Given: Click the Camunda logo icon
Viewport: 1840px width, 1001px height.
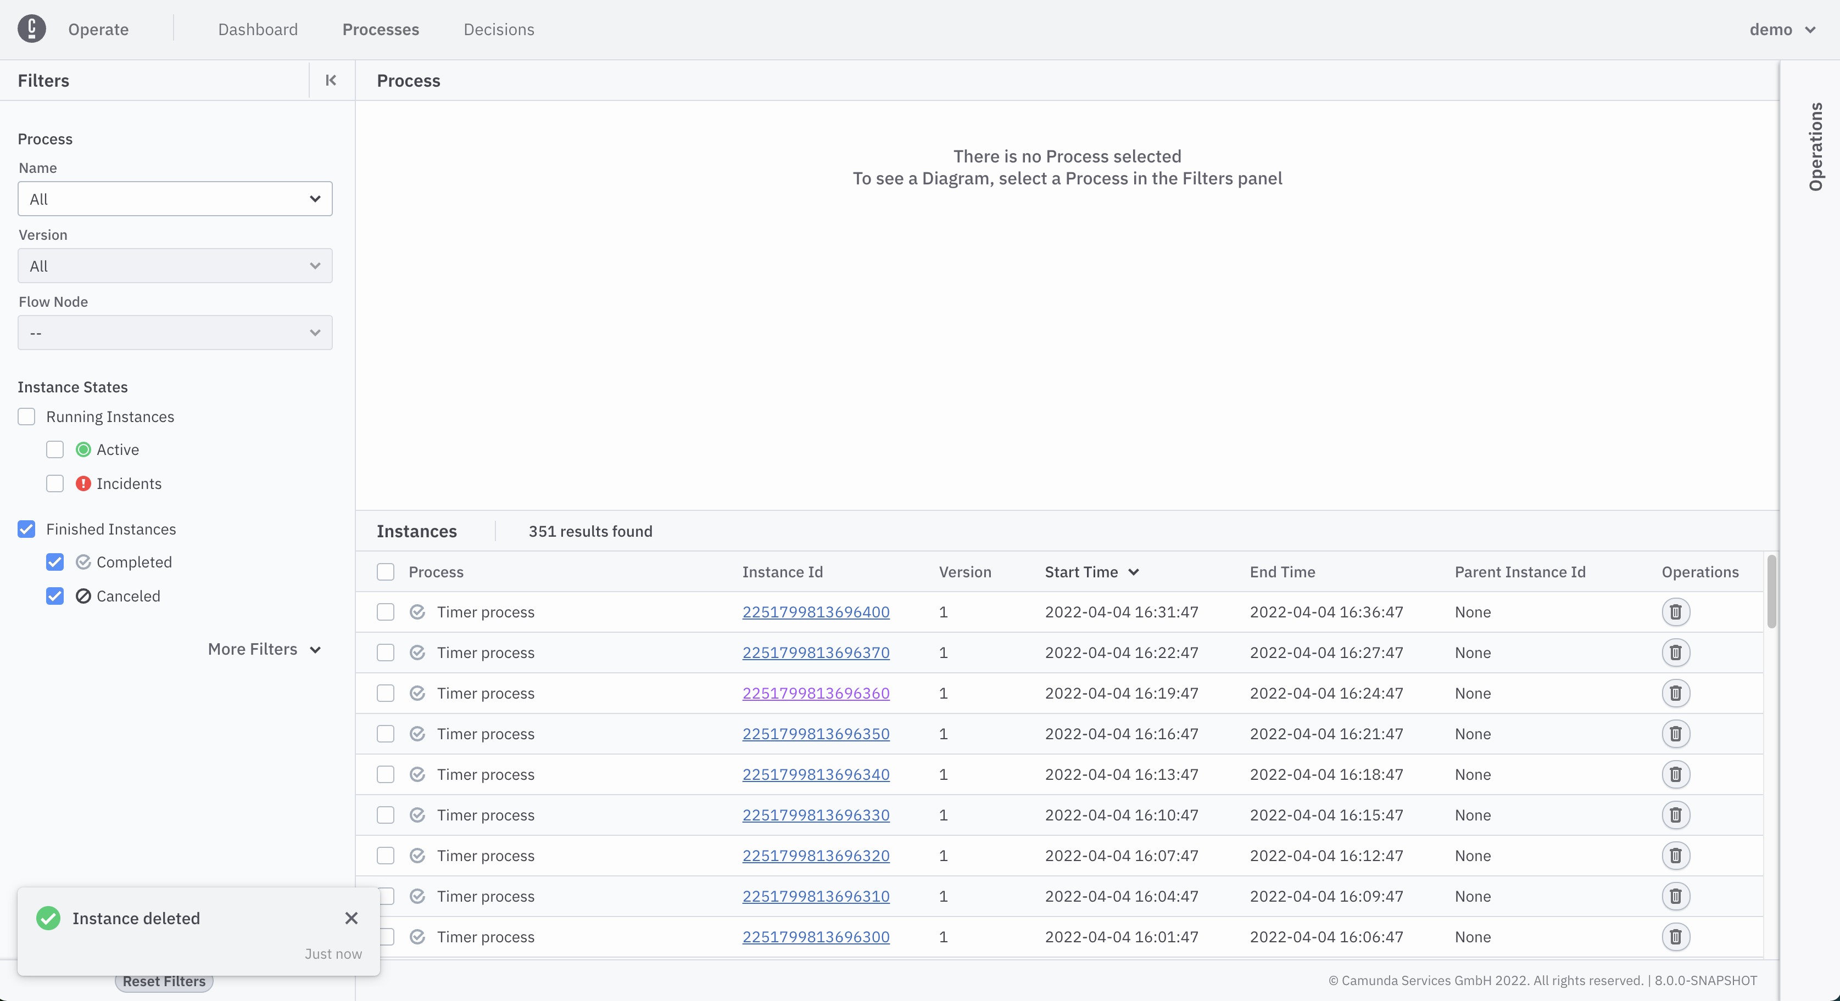Looking at the screenshot, I should (31, 29).
